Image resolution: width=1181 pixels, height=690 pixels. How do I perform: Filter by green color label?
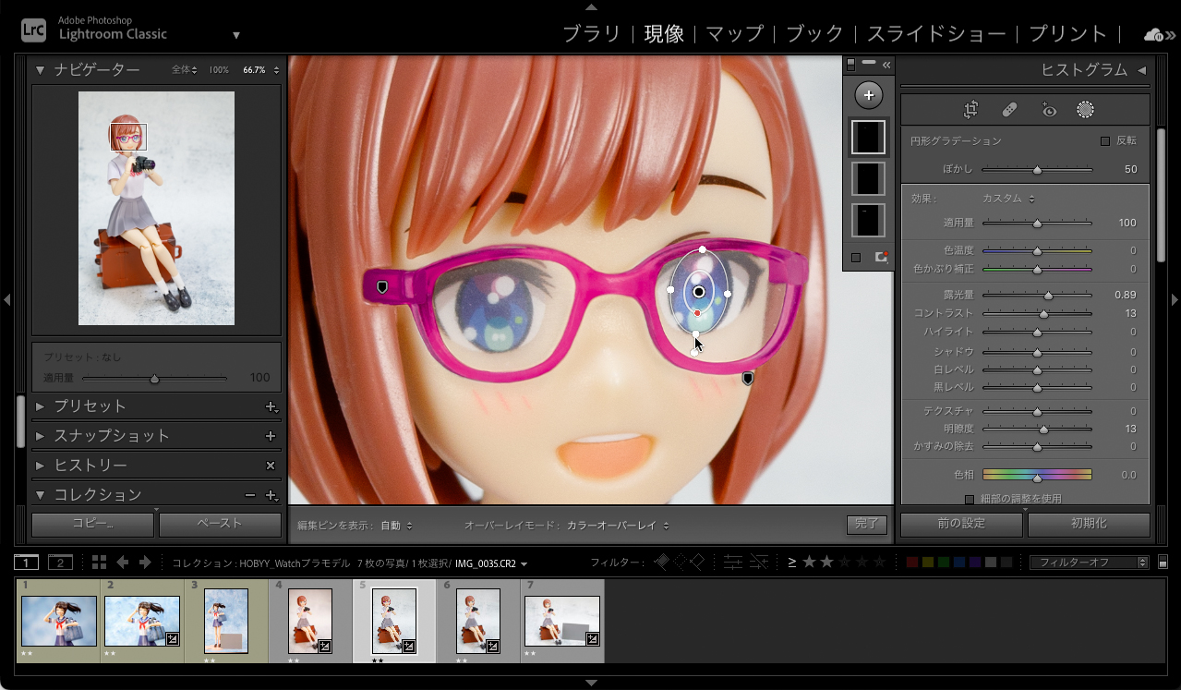(x=945, y=562)
